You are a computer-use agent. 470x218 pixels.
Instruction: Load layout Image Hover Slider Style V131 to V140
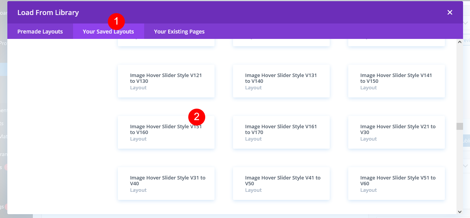281,81
